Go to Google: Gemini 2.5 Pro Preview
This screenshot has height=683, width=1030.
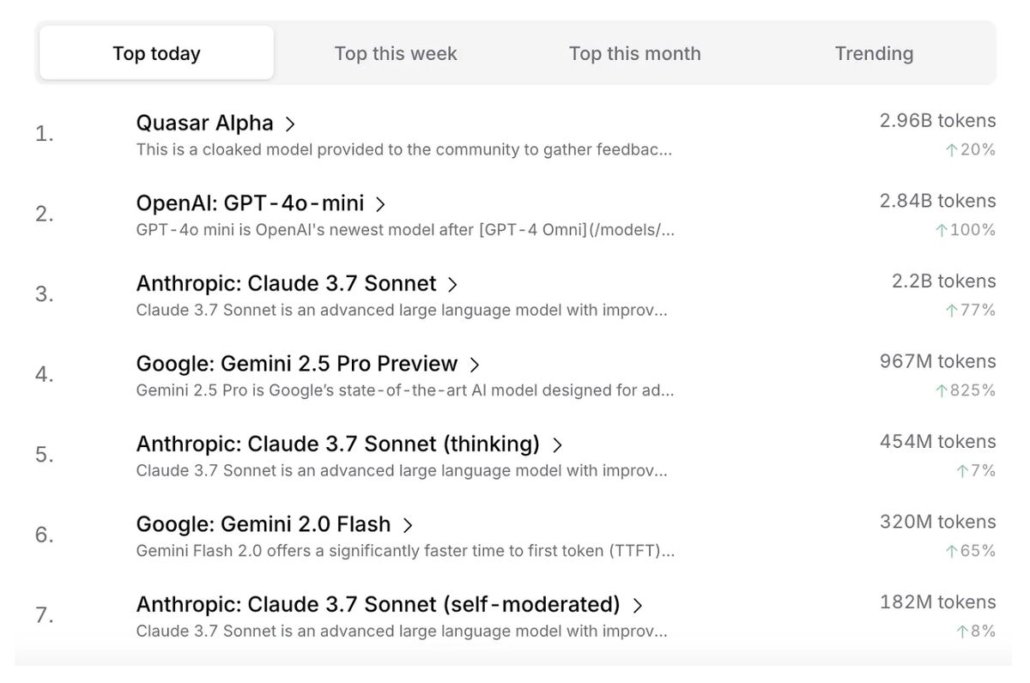[x=296, y=364]
